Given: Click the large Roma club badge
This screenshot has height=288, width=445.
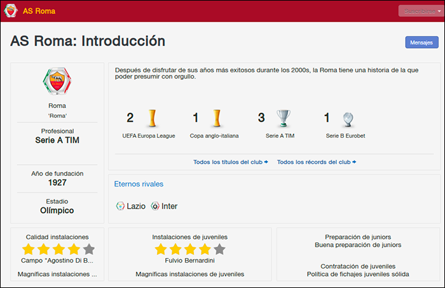Looking at the screenshot, I should coord(57,81).
